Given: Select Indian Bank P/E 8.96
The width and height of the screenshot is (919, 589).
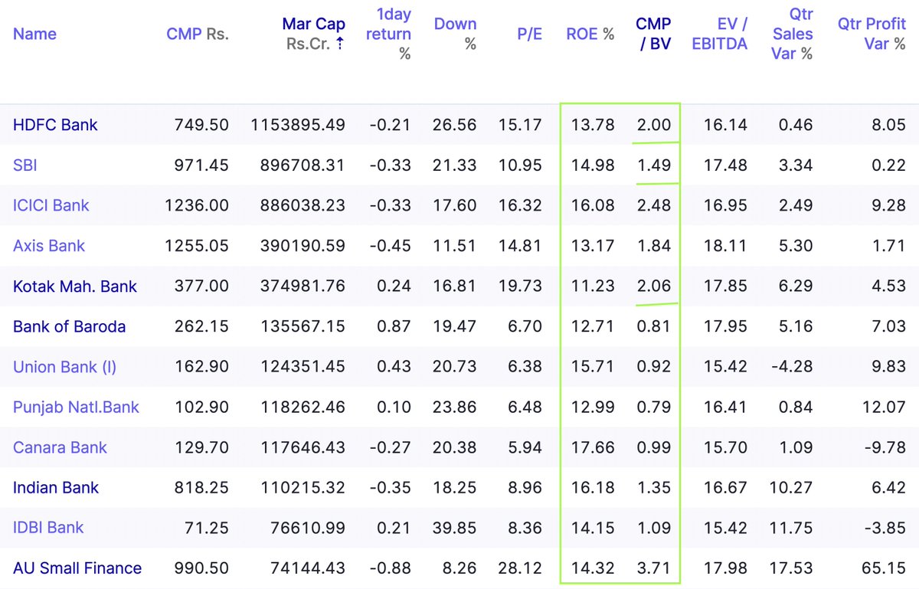Looking at the screenshot, I should (x=525, y=487).
